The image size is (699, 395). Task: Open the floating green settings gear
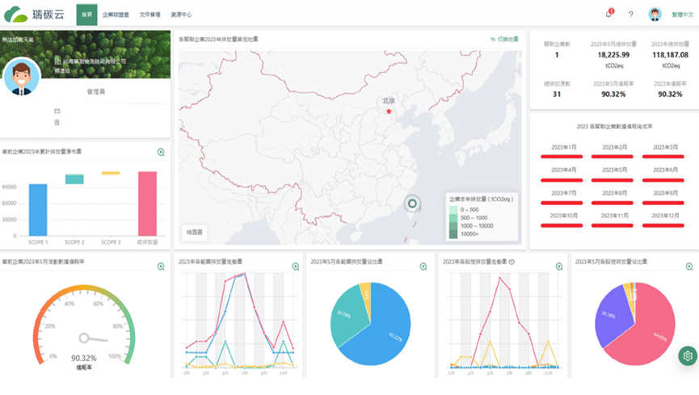pyautogui.click(x=688, y=355)
